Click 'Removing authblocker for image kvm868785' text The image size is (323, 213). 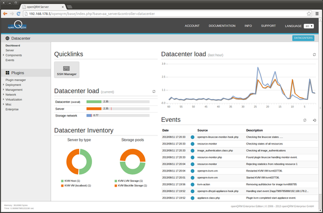tap(271, 184)
